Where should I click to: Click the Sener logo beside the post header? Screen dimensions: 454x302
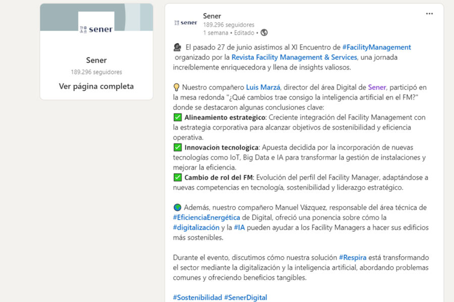(186, 23)
